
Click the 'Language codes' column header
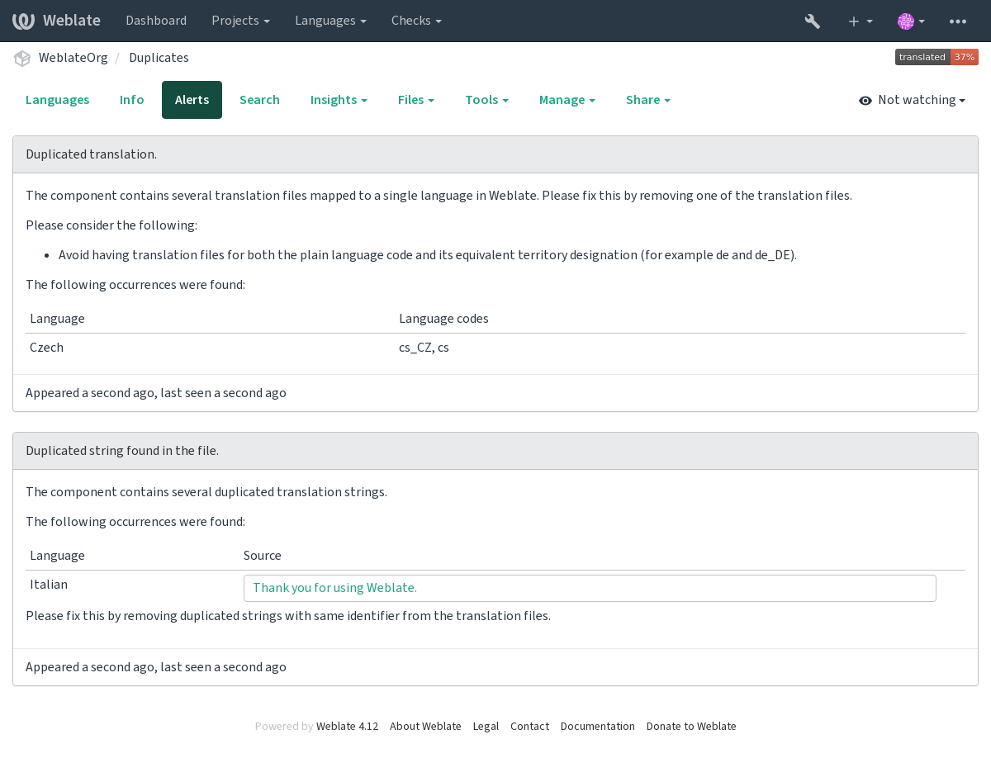click(x=443, y=319)
